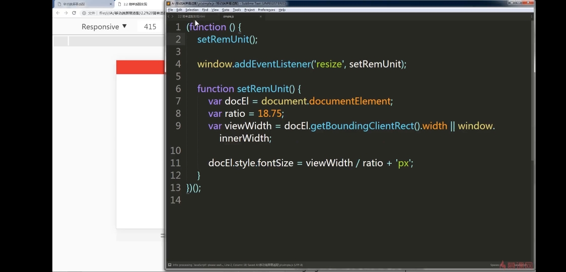Click documentElement in the code
The width and height of the screenshot is (566, 272).
point(350,101)
